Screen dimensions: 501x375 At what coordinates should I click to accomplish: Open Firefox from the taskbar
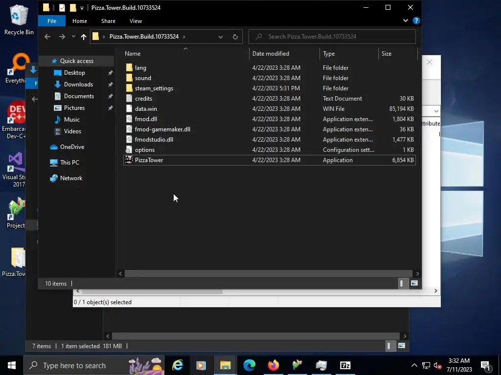pyautogui.click(x=273, y=365)
